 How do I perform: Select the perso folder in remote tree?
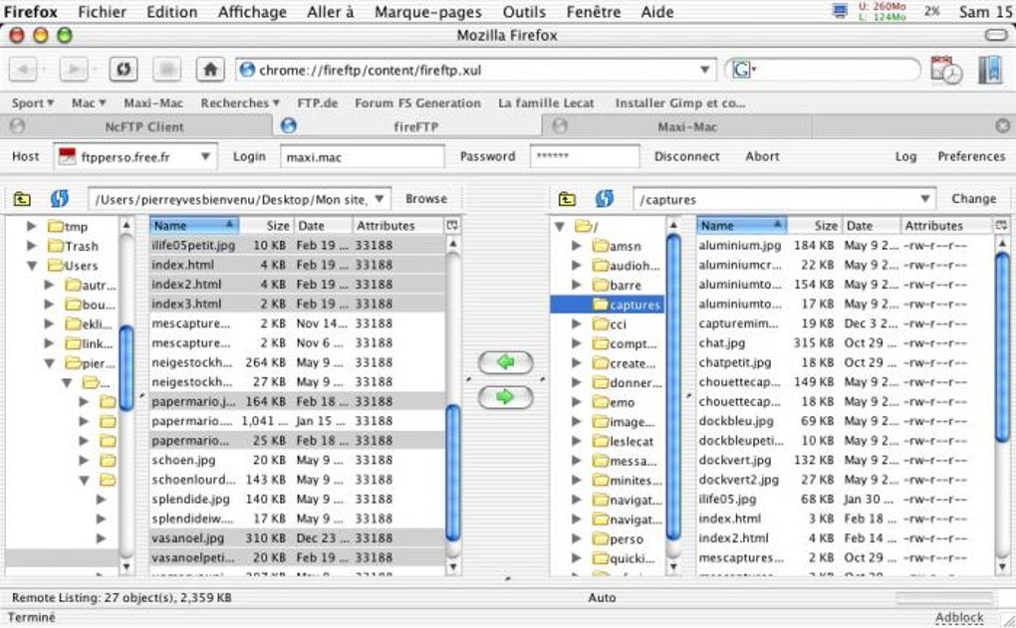point(619,538)
